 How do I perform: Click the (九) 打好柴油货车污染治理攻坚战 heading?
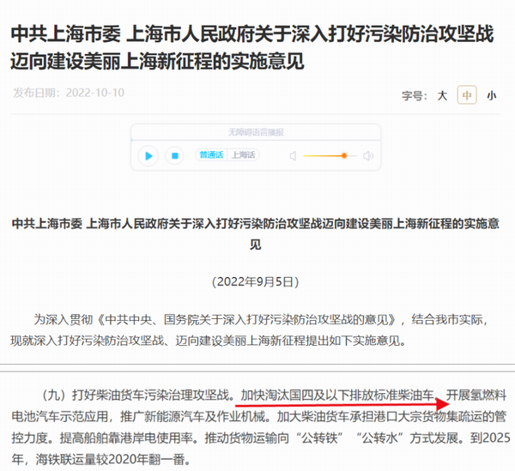[x=137, y=395]
